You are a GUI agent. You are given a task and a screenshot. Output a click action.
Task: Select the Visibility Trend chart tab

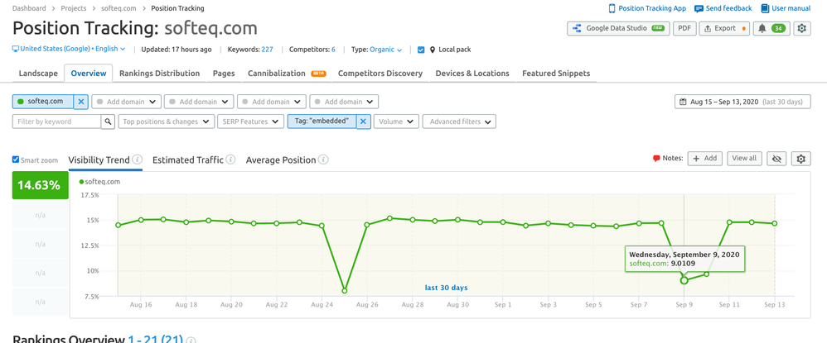(99, 160)
